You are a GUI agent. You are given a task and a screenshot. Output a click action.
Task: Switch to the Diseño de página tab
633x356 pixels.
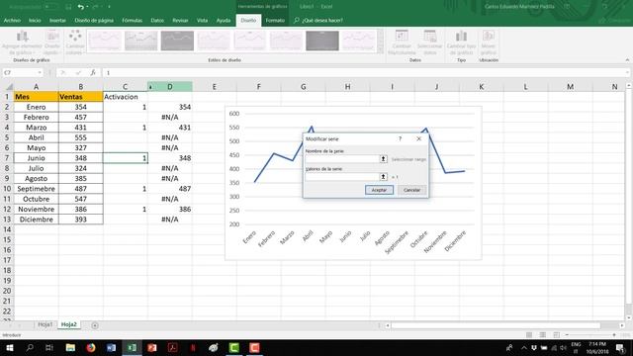click(94, 20)
